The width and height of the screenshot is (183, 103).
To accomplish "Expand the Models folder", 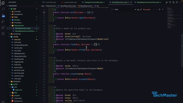I will point(10,20).
